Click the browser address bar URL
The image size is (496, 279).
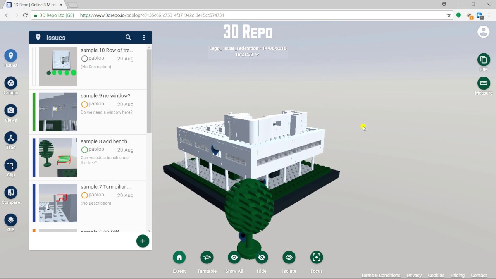(152, 15)
